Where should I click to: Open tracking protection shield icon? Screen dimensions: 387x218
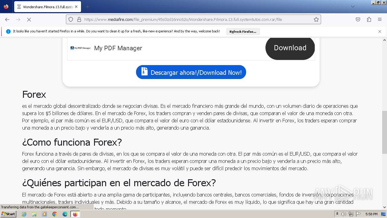pos(71,19)
